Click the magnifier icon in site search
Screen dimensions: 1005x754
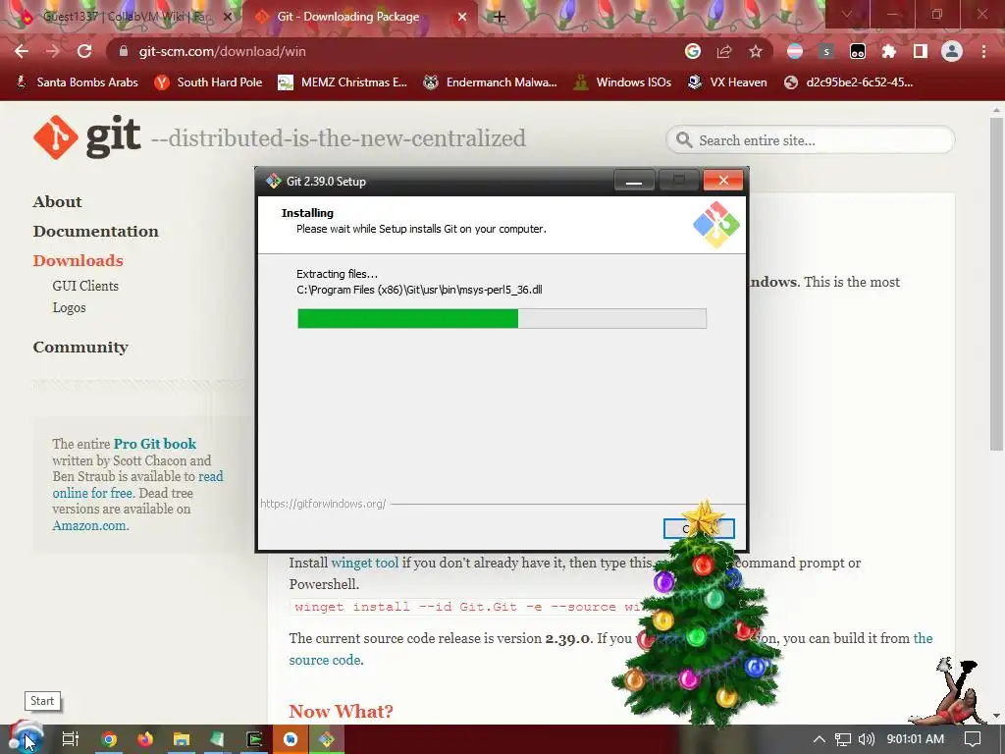coord(684,139)
